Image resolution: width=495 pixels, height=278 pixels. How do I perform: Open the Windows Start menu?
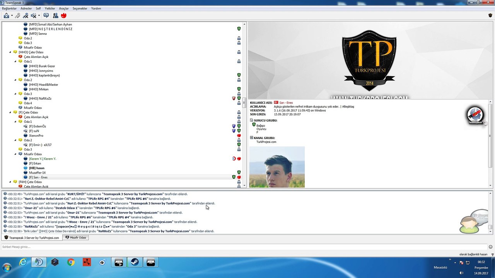tap(7, 268)
